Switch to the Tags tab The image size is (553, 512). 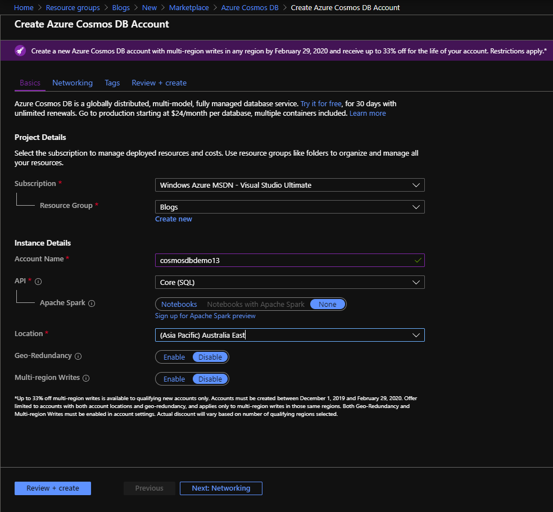112,83
